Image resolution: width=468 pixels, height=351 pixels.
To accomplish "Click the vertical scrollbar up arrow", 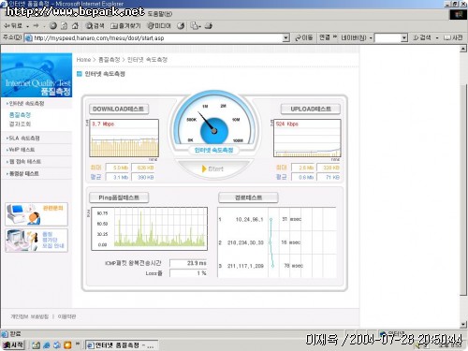I will 463,49.
